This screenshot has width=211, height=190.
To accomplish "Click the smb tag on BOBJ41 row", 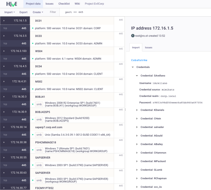I will [x=39, y=104].
